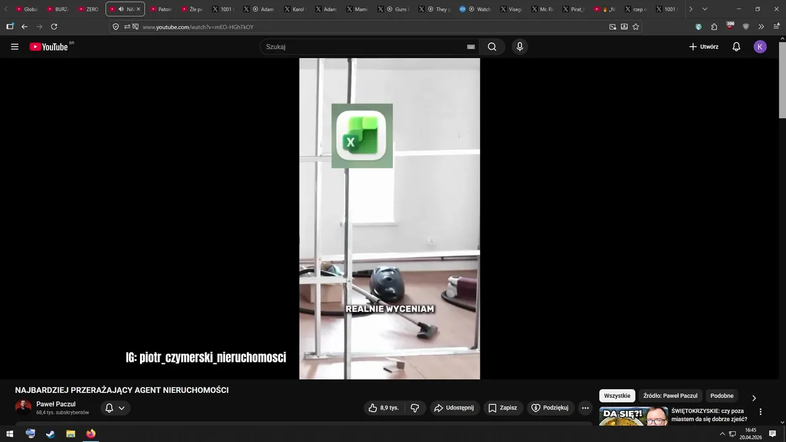
Task: Switch to the Pirat_ tab
Action: 574,9
